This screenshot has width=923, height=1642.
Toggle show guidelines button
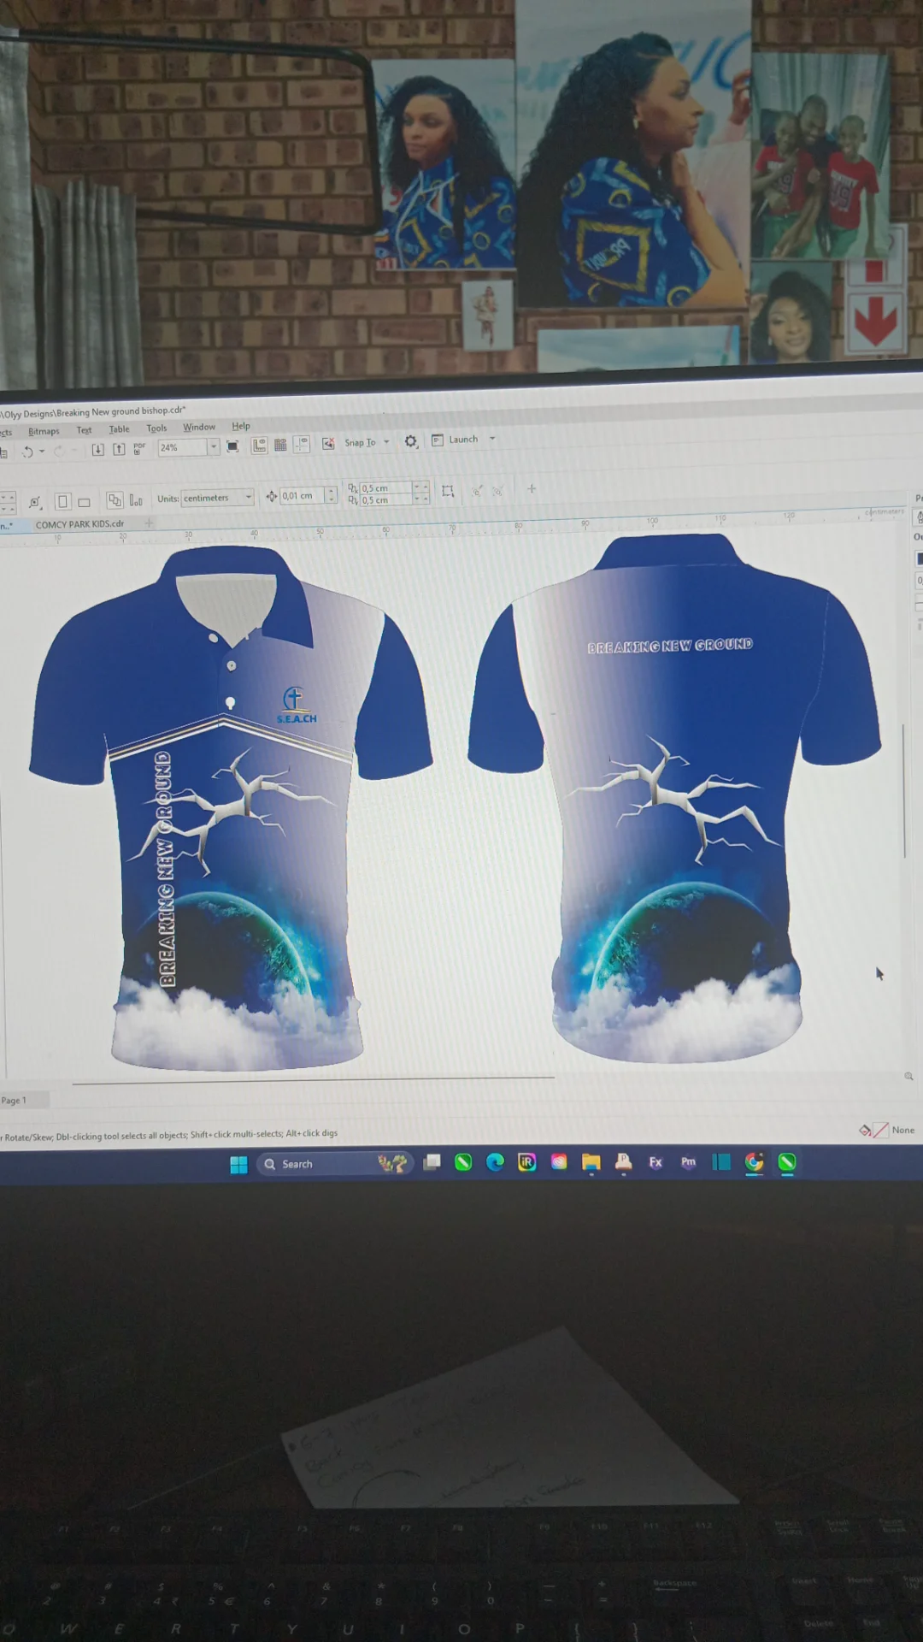tap(301, 444)
